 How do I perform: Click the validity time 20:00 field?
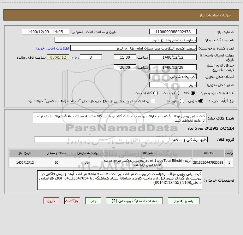pos(125,67)
